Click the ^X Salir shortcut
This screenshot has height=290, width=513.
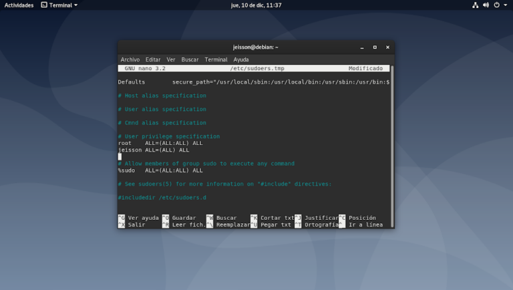(131, 225)
